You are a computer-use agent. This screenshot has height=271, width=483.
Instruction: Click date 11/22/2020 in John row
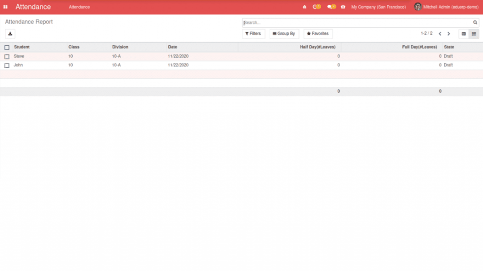(178, 65)
